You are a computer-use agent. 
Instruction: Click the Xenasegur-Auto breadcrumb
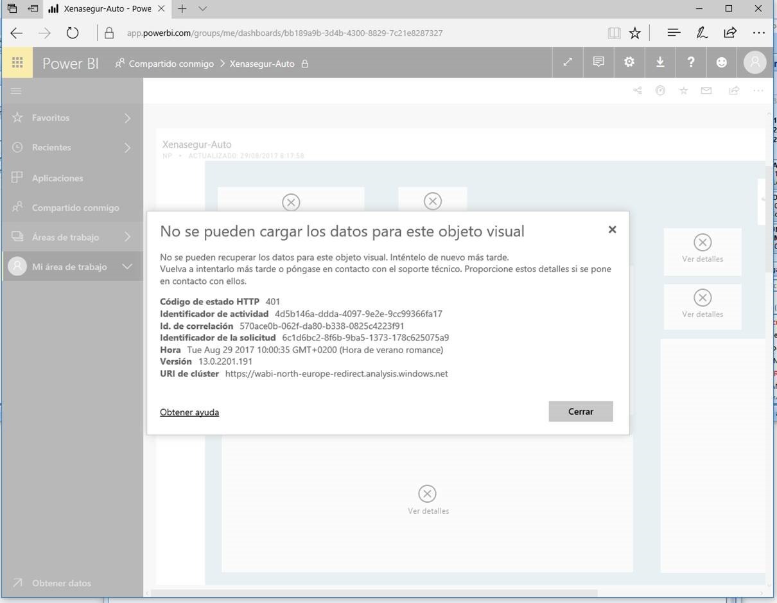(x=262, y=64)
